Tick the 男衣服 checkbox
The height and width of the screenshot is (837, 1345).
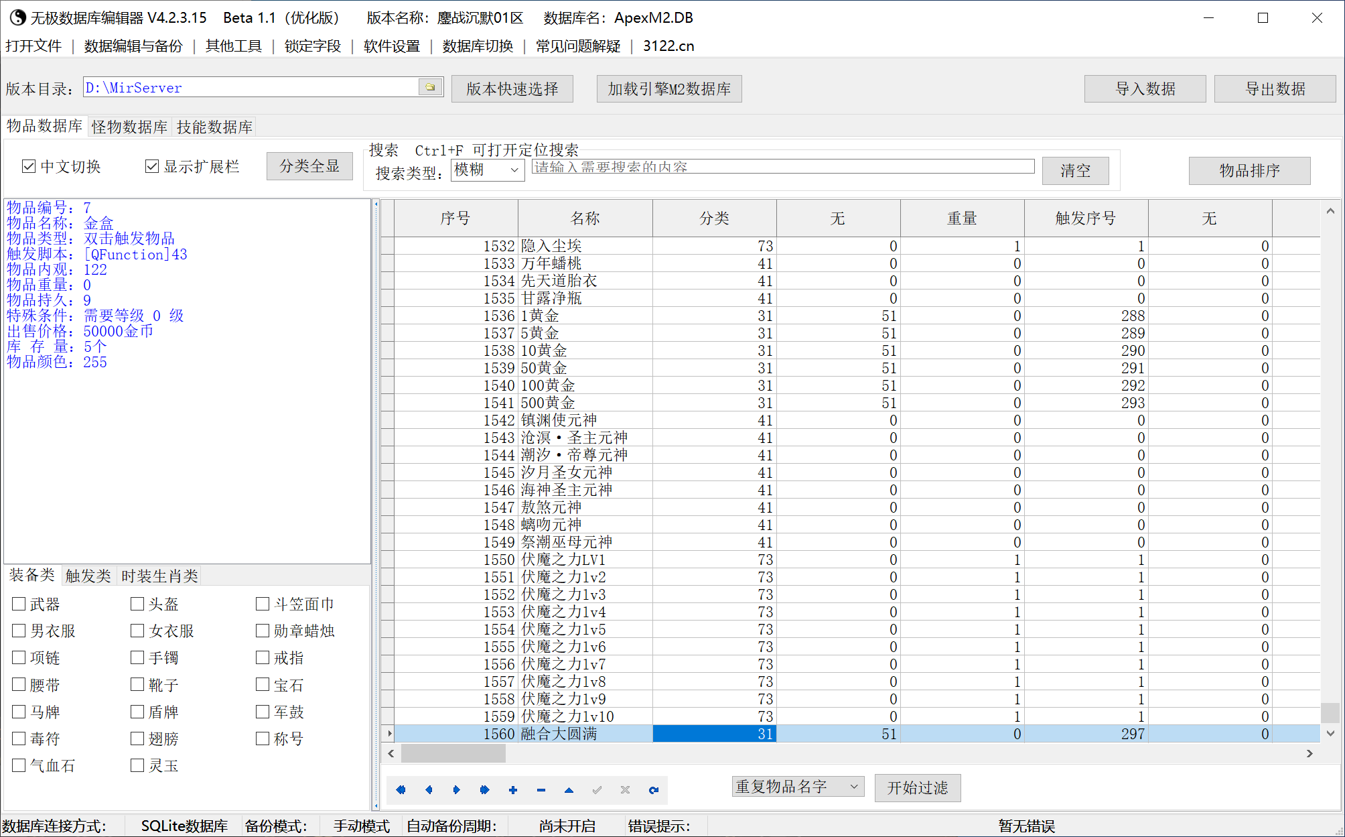tap(19, 631)
